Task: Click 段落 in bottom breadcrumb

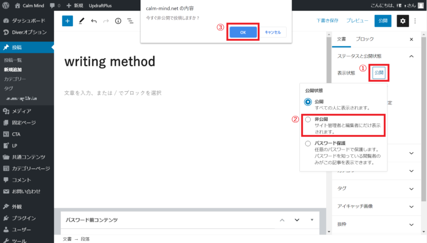Action: tap(85, 239)
